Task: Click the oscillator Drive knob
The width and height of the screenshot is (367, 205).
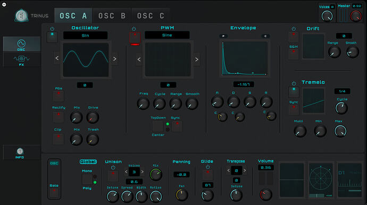Action: point(93,117)
